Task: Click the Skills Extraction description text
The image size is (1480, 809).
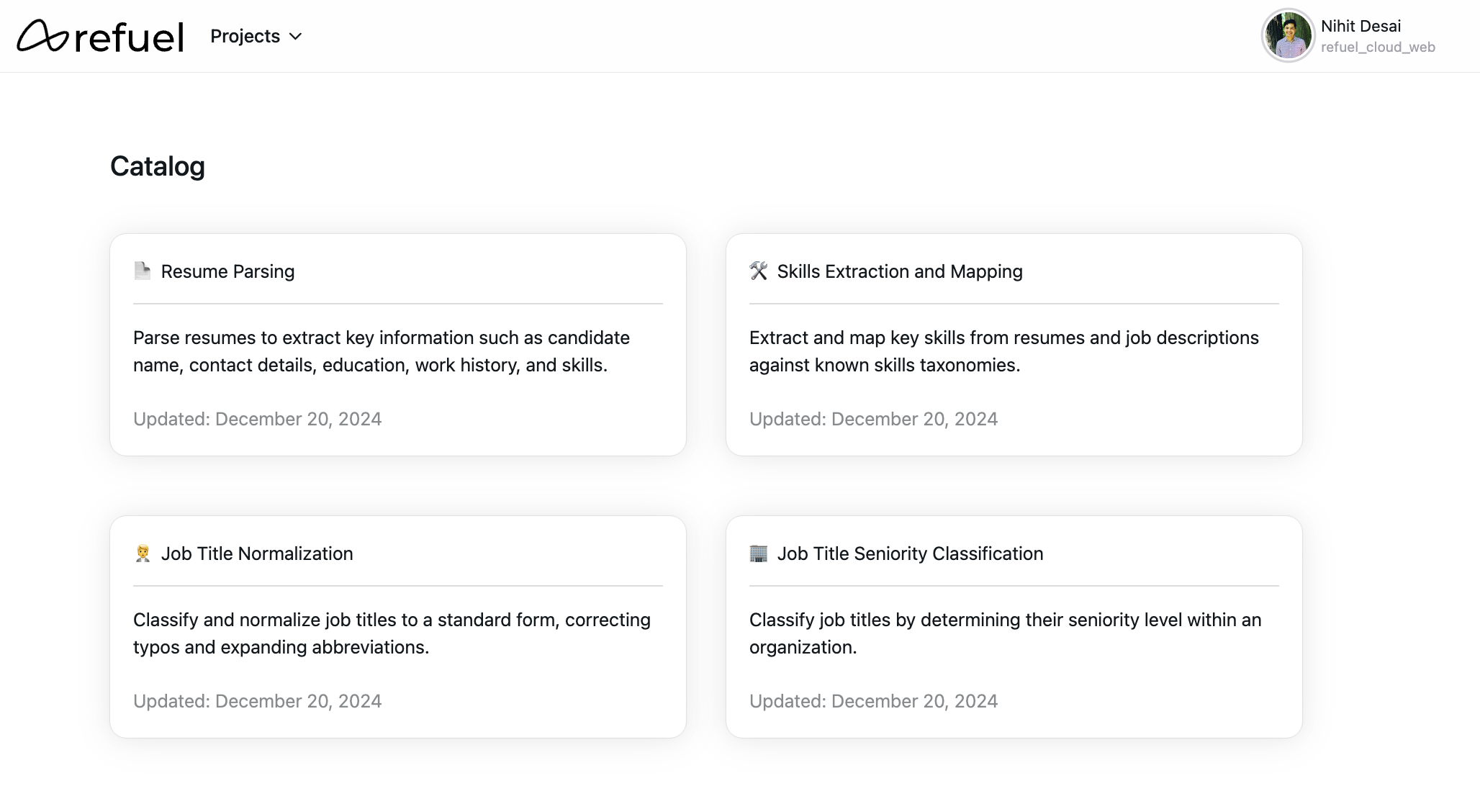Action: (1003, 351)
